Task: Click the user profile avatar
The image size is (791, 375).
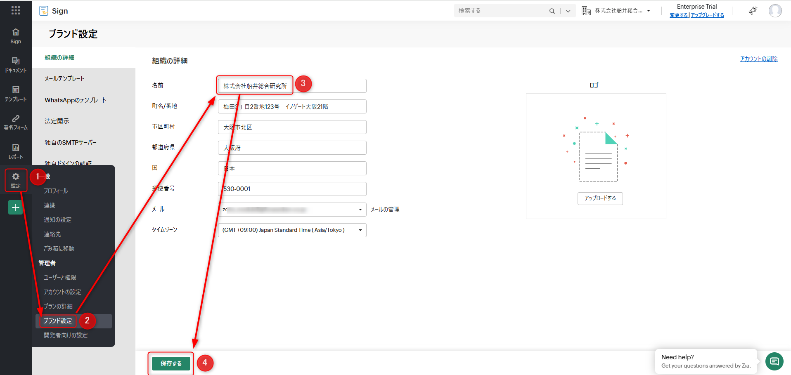Action: coord(775,11)
